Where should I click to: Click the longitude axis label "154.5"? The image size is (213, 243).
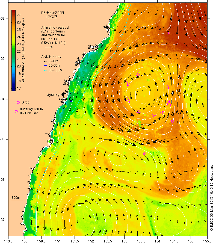[174, 241]
